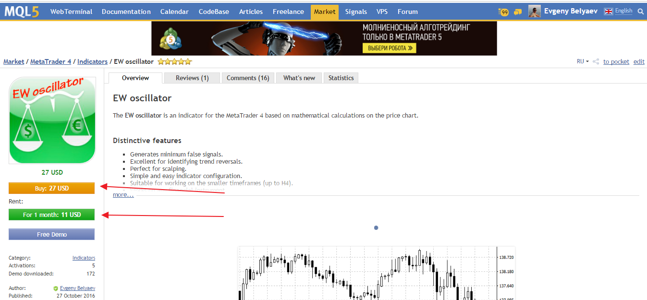Click 'Distinctive features' heading

click(147, 141)
